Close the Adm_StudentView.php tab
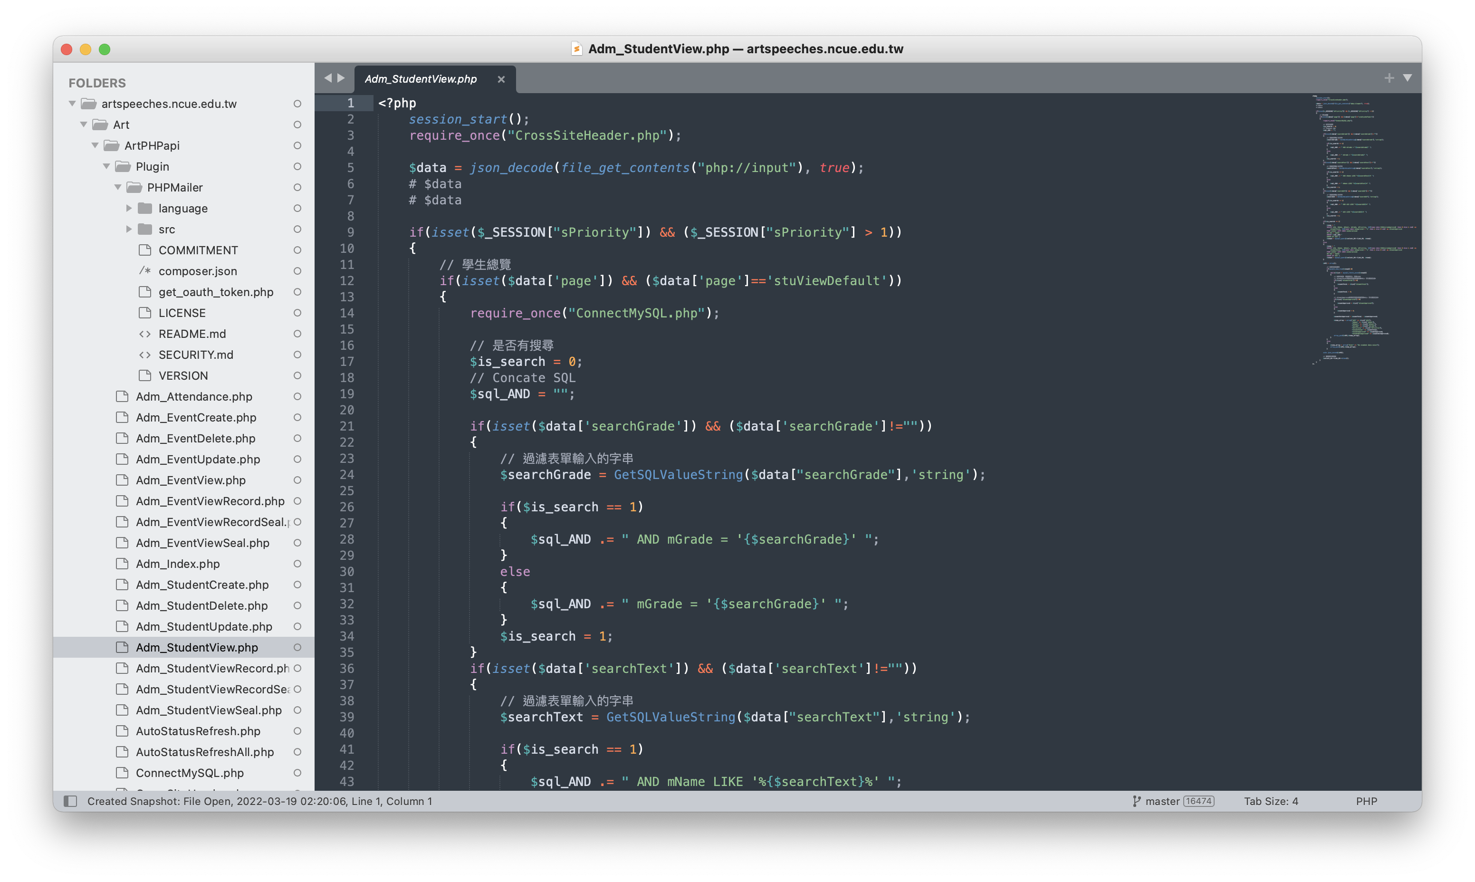 click(x=501, y=79)
